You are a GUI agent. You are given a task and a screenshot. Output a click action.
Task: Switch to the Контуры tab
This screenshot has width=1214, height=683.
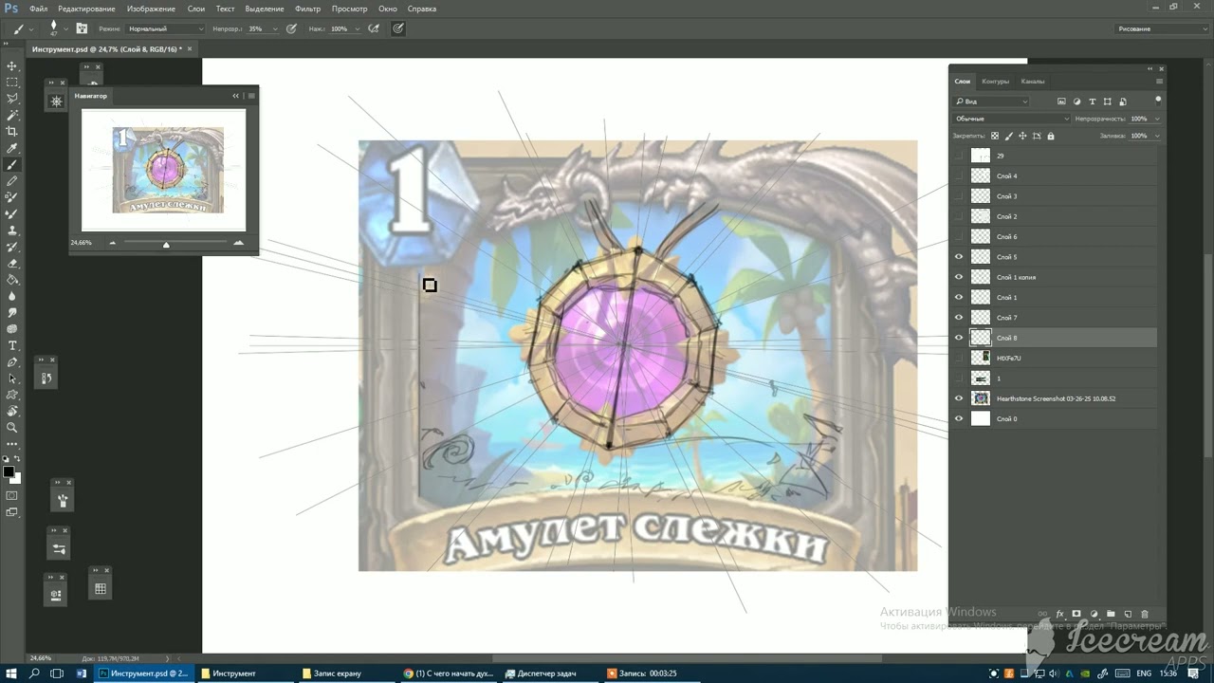click(x=996, y=82)
